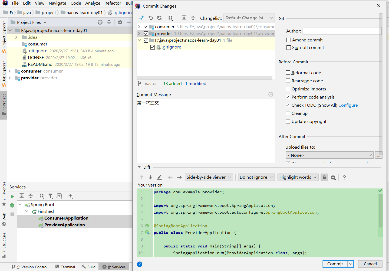Enable Rearrange code checkbox
The width and height of the screenshot is (389, 271).
[x=288, y=81]
